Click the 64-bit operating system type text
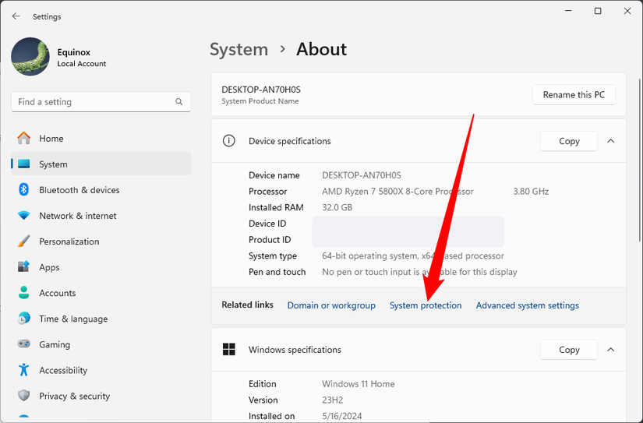The width and height of the screenshot is (643, 423). [413, 256]
